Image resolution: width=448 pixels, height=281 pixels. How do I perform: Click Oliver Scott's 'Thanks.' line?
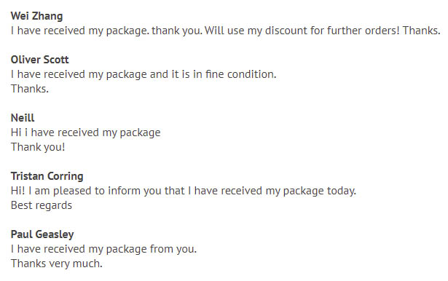point(30,89)
